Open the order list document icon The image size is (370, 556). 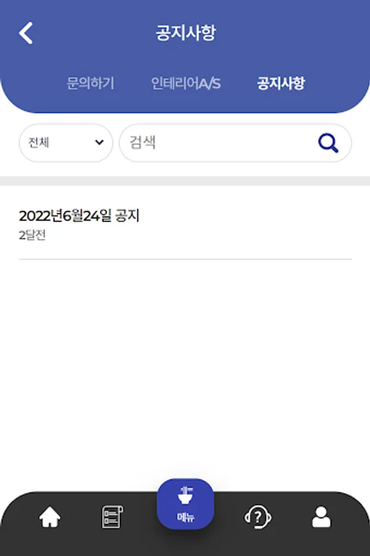(112, 517)
